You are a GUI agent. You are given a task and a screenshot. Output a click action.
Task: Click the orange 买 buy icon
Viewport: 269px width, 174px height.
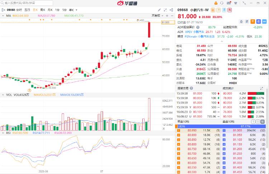pos(252,21)
